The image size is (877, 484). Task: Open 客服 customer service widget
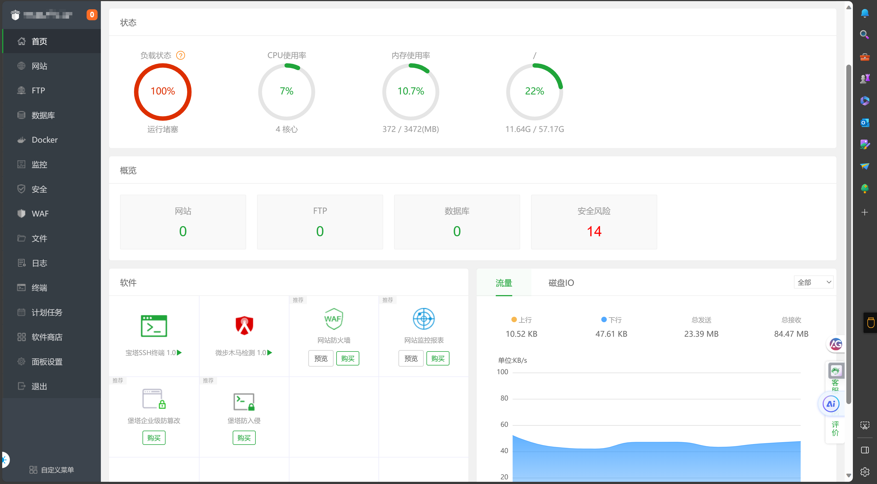click(835, 377)
